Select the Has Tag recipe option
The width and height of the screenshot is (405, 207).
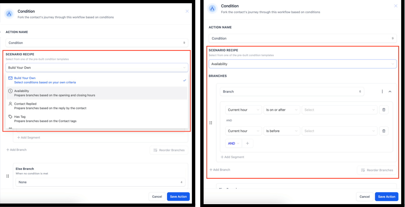point(97,119)
